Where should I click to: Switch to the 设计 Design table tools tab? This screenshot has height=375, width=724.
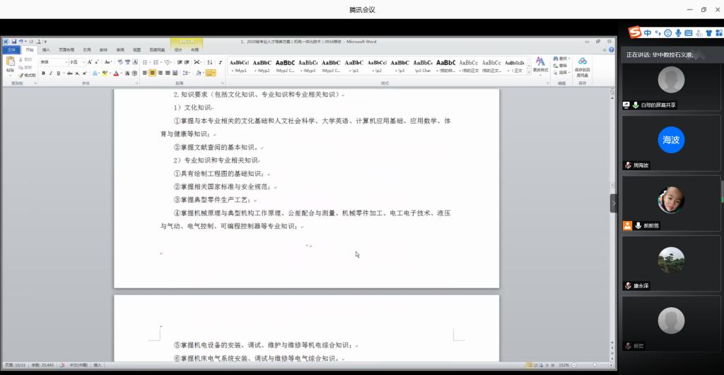(x=178, y=50)
